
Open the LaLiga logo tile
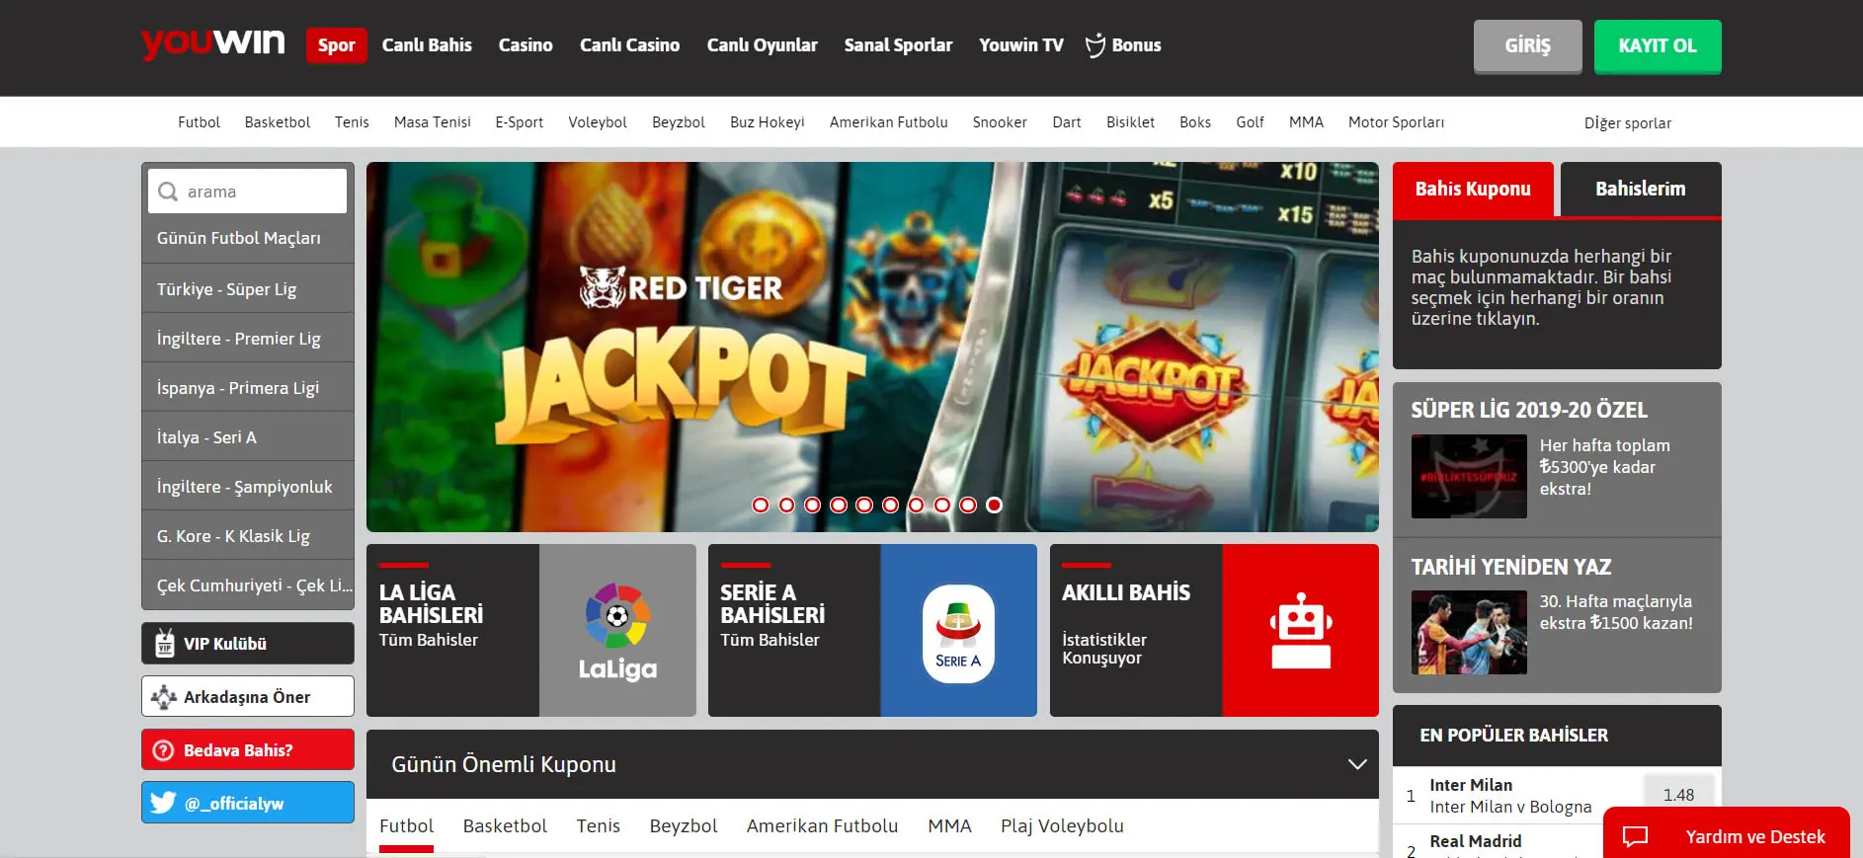[x=617, y=630]
